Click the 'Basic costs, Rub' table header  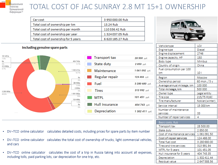[187, 122]
